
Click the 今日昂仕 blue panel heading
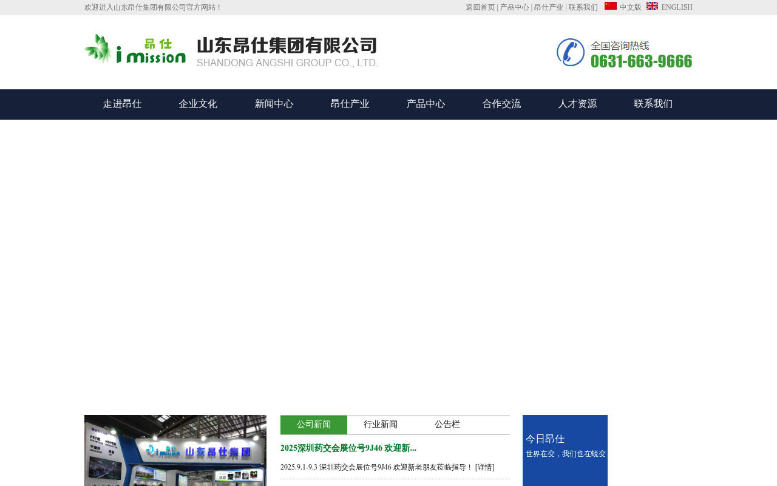[x=545, y=439]
